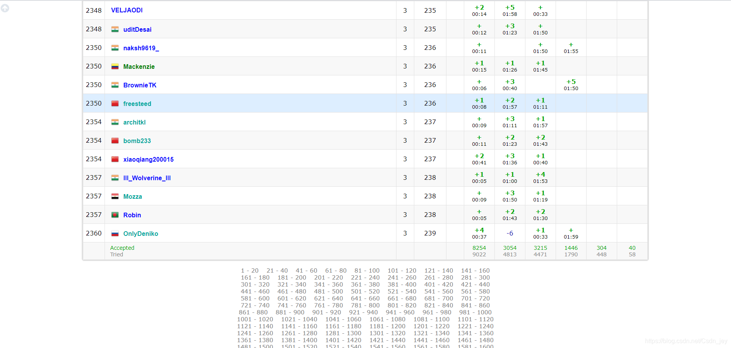
Task: Go to standings page 1 - 20
Action: (250, 271)
